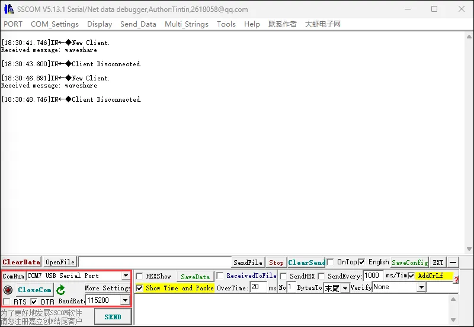
Task: Click the SSCOM app icon in title bar
Action: [7, 9]
